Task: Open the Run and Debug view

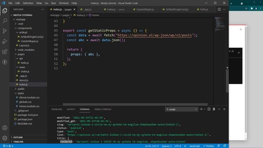Action: click(x=5, y=41)
